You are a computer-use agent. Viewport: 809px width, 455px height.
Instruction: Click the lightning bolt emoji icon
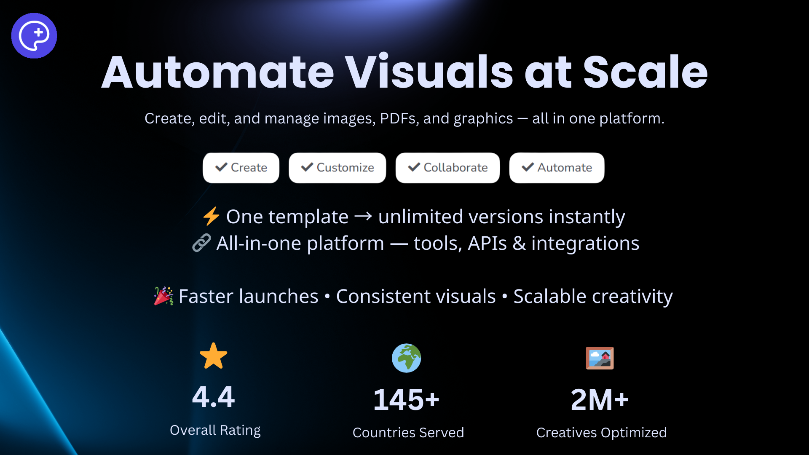(211, 216)
